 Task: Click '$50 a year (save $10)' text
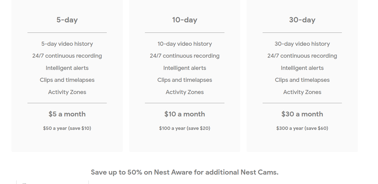tap(67, 128)
